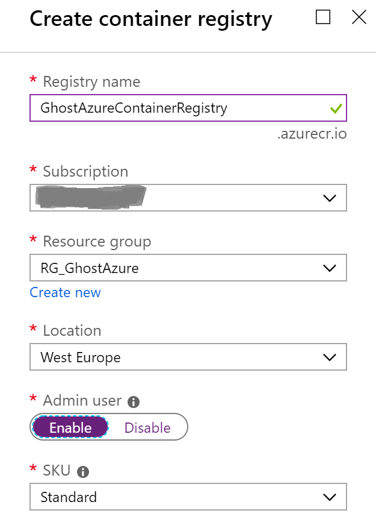Open the SKU dropdown
Viewport: 376px width, 528px height.
tap(188, 497)
